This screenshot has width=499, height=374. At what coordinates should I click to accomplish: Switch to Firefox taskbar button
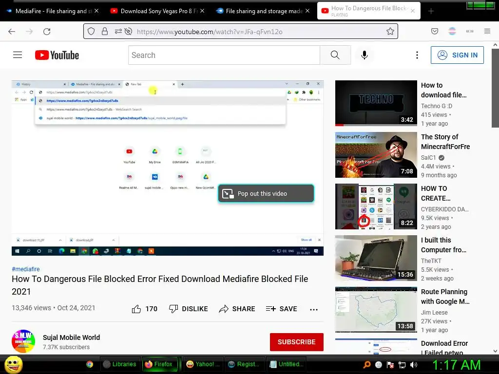point(159,364)
